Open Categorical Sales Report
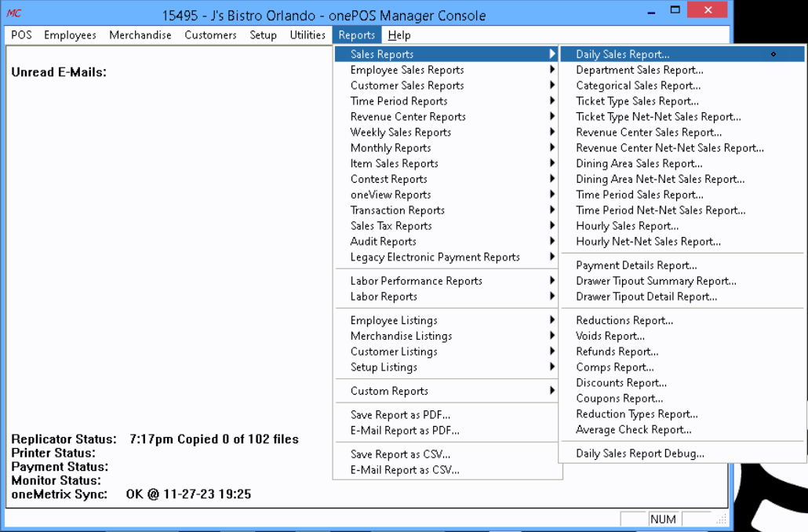 click(x=682, y=85)
